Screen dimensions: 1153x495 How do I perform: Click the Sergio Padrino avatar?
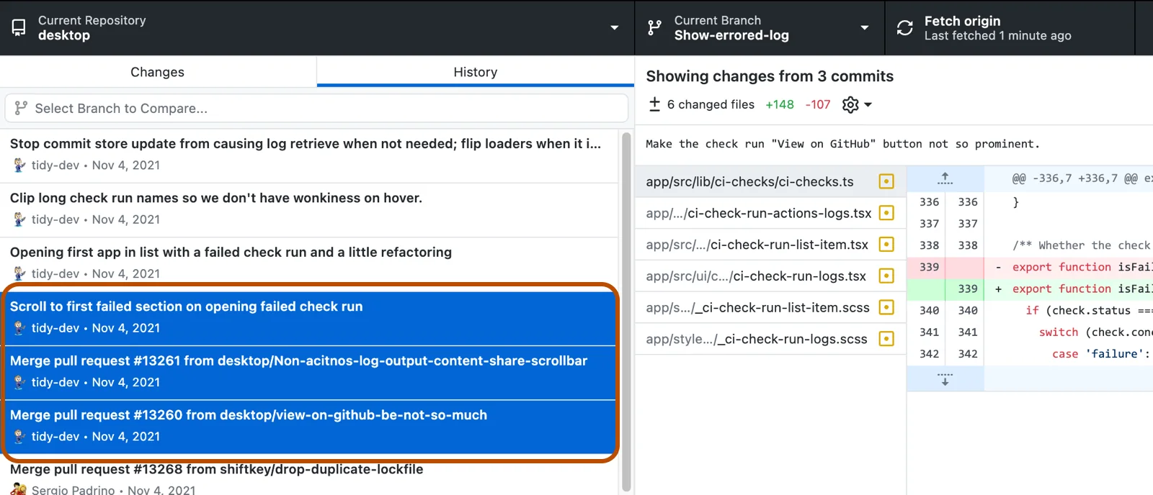[x=19, y=489]
